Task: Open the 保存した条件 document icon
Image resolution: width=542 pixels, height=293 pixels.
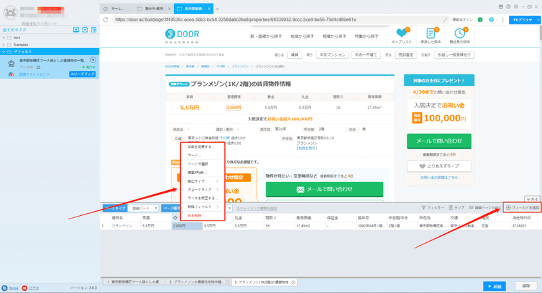Action: [431, 33]
